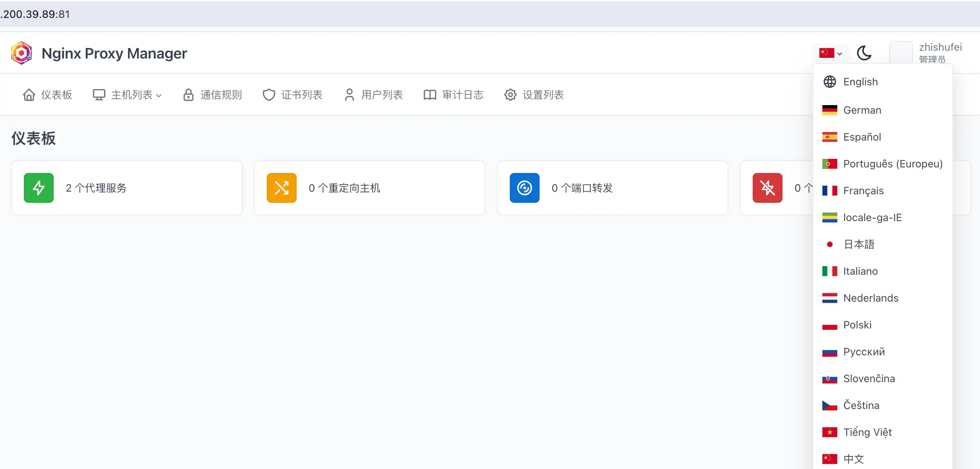Viewport: 980px width, 469px height.
Task: Click the globe icon next to English
Action: [x=830, y=82]
